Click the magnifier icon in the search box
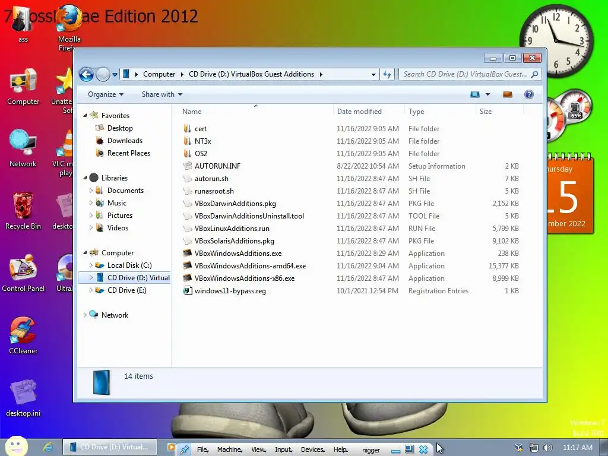This screenshot has width=608, height=456. pyautogui.click(x=534, y=74)
